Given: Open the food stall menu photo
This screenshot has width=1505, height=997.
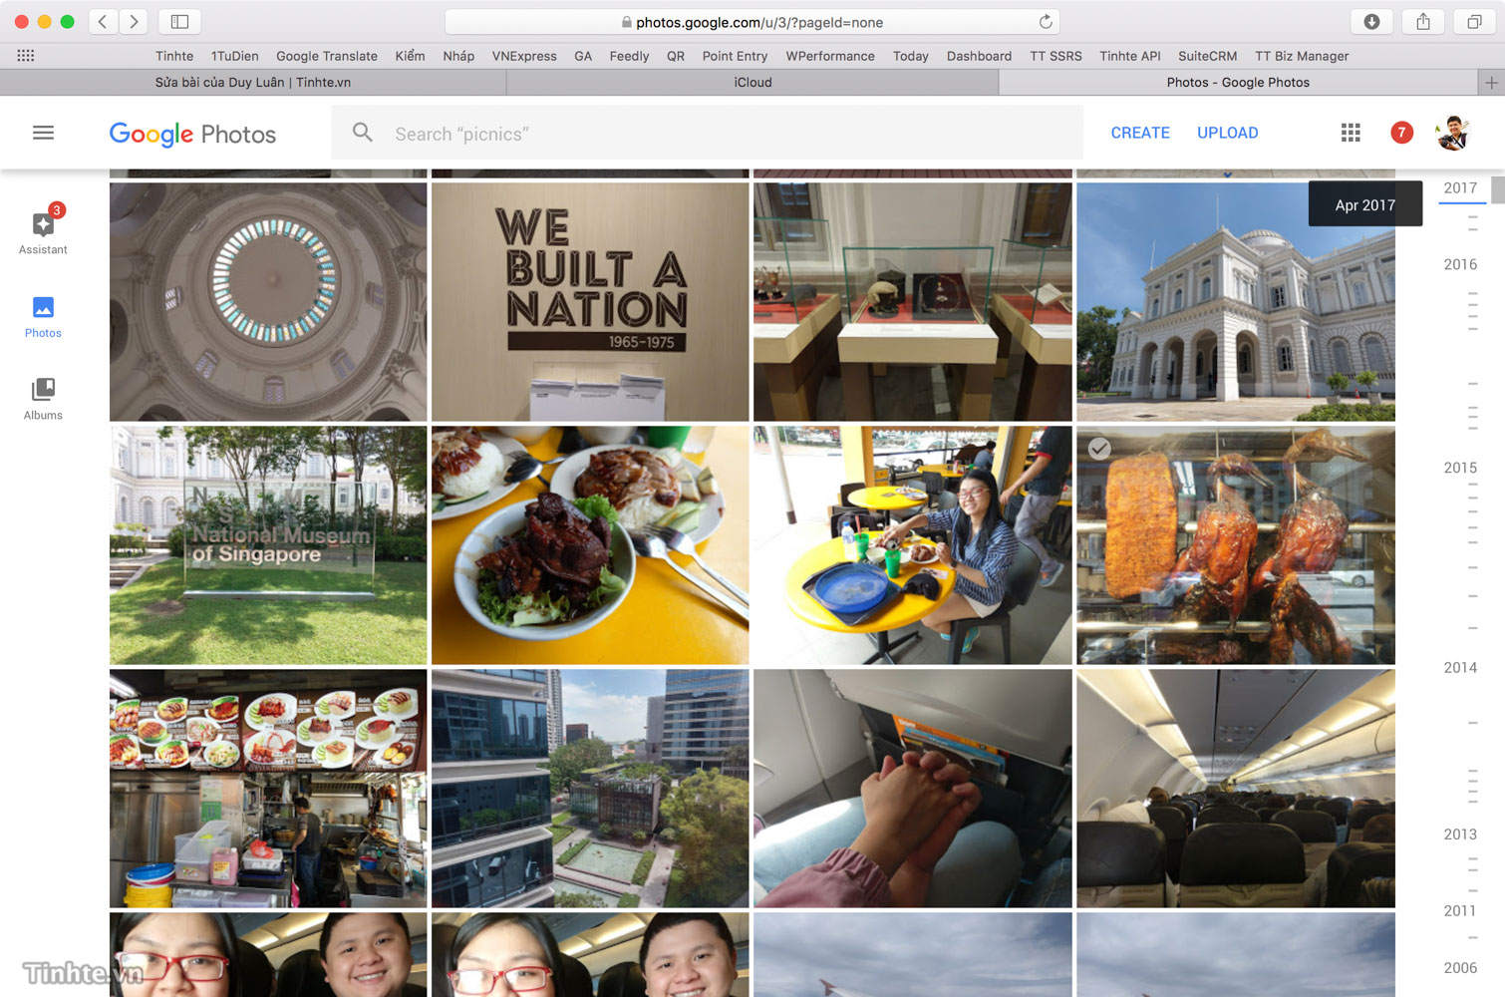Looking at the screenshot, I should [268, 789].
